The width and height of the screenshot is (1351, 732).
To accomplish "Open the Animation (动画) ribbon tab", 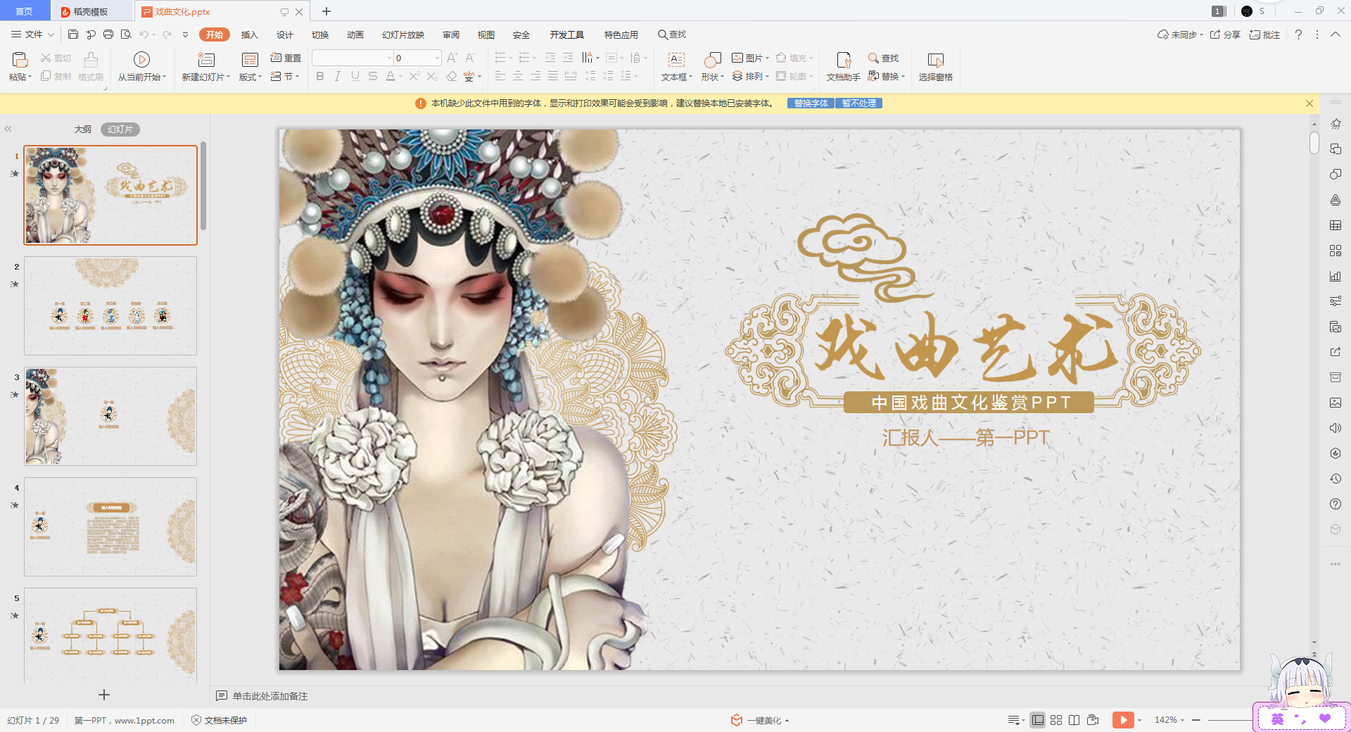I will pyautogui.click(x=355, y=34).
